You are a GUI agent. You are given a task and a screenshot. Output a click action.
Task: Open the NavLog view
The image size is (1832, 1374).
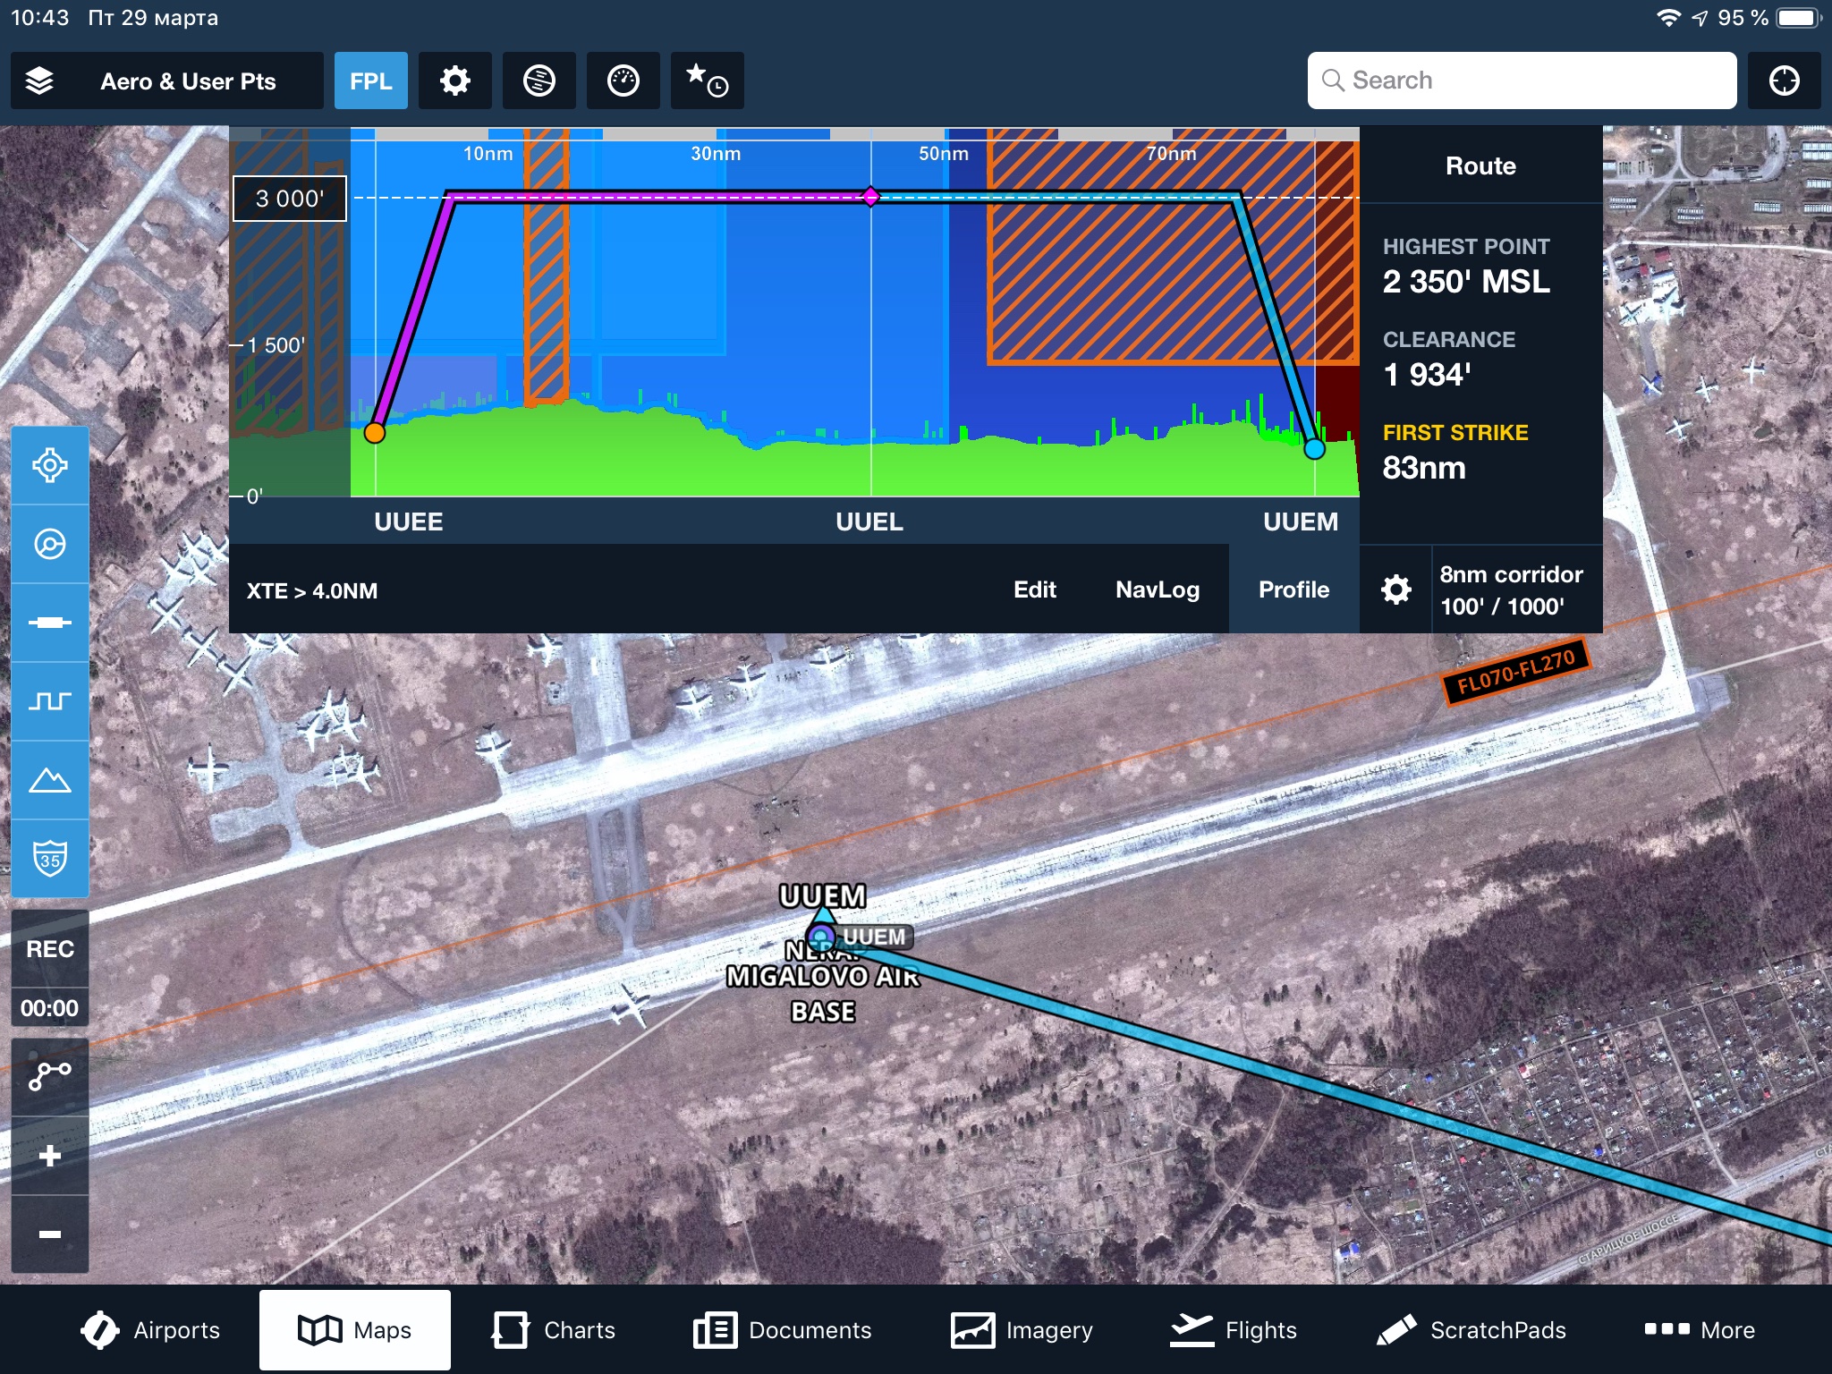pos(1157,589)
